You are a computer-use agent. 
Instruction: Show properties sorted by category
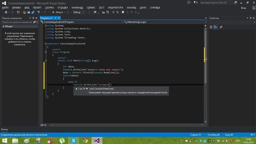coord(211,27)
